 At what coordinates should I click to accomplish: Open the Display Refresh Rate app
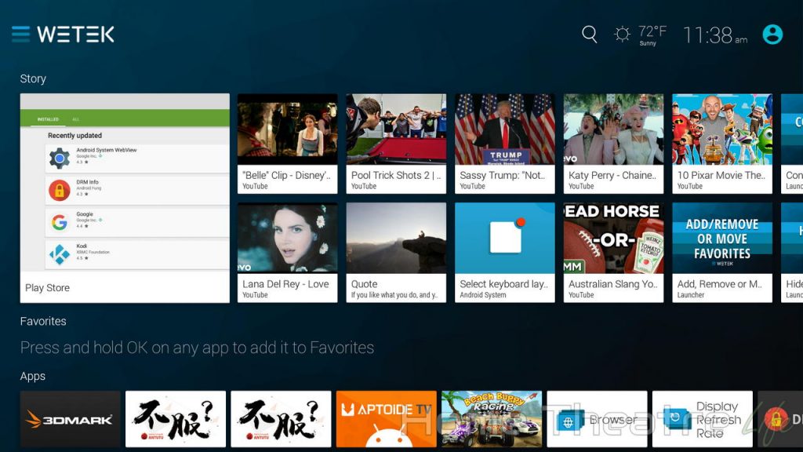point(702,419)
